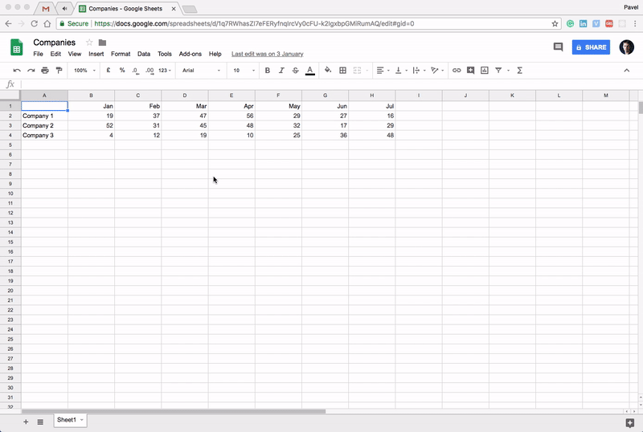Click the Filter icon
Screen dimensions: 643x432
click(498, 71)
